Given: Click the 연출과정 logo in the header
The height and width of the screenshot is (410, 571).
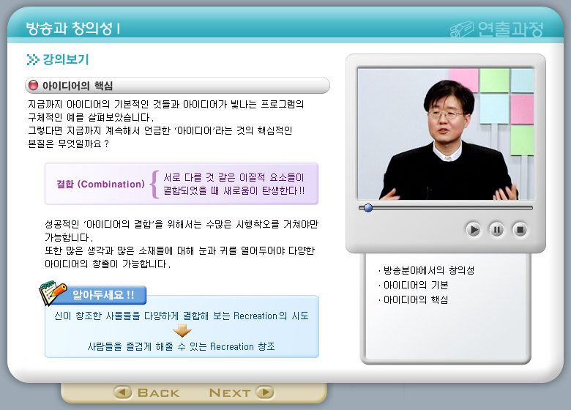Looking at the screenshot, I should pos(498,29).
